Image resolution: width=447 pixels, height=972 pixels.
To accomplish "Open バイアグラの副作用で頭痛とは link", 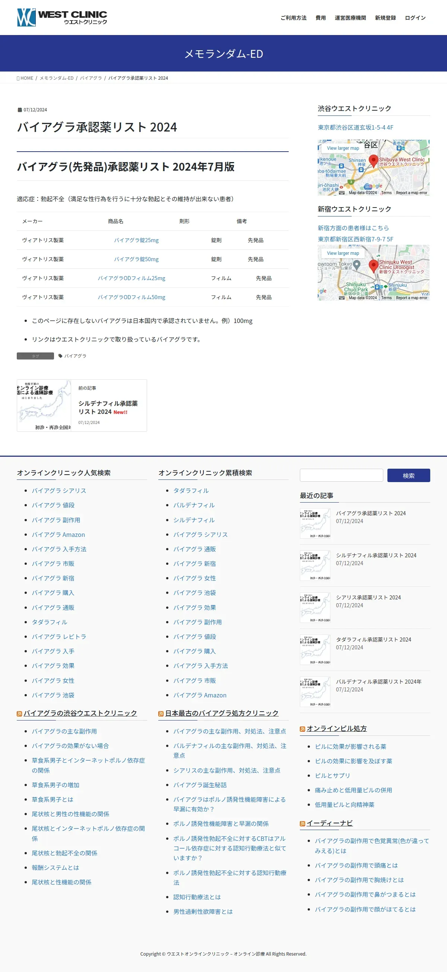I will click(356, 865).
